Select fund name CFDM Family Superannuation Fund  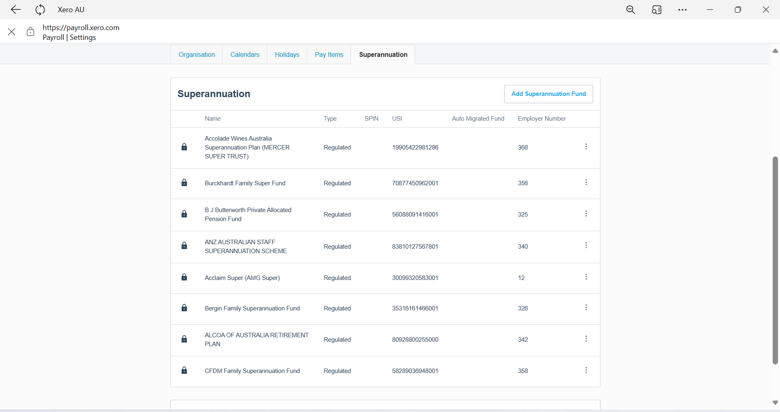[252, 371]
